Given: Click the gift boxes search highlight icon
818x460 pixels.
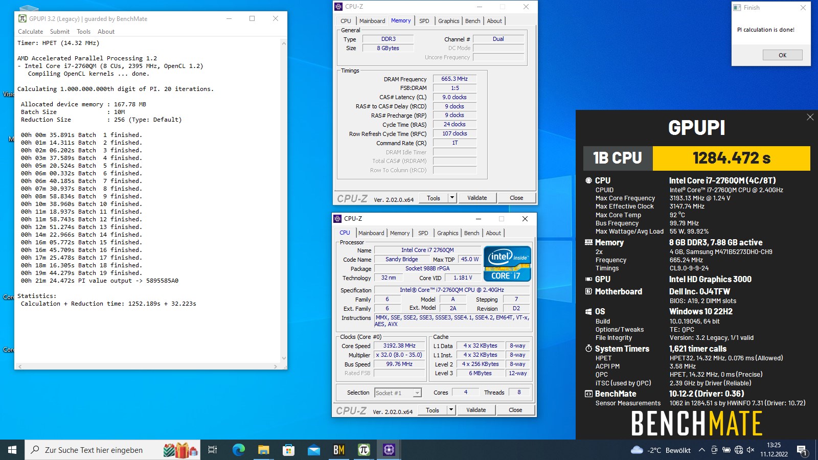Looking at the screenshot, I should coord(181,450).
